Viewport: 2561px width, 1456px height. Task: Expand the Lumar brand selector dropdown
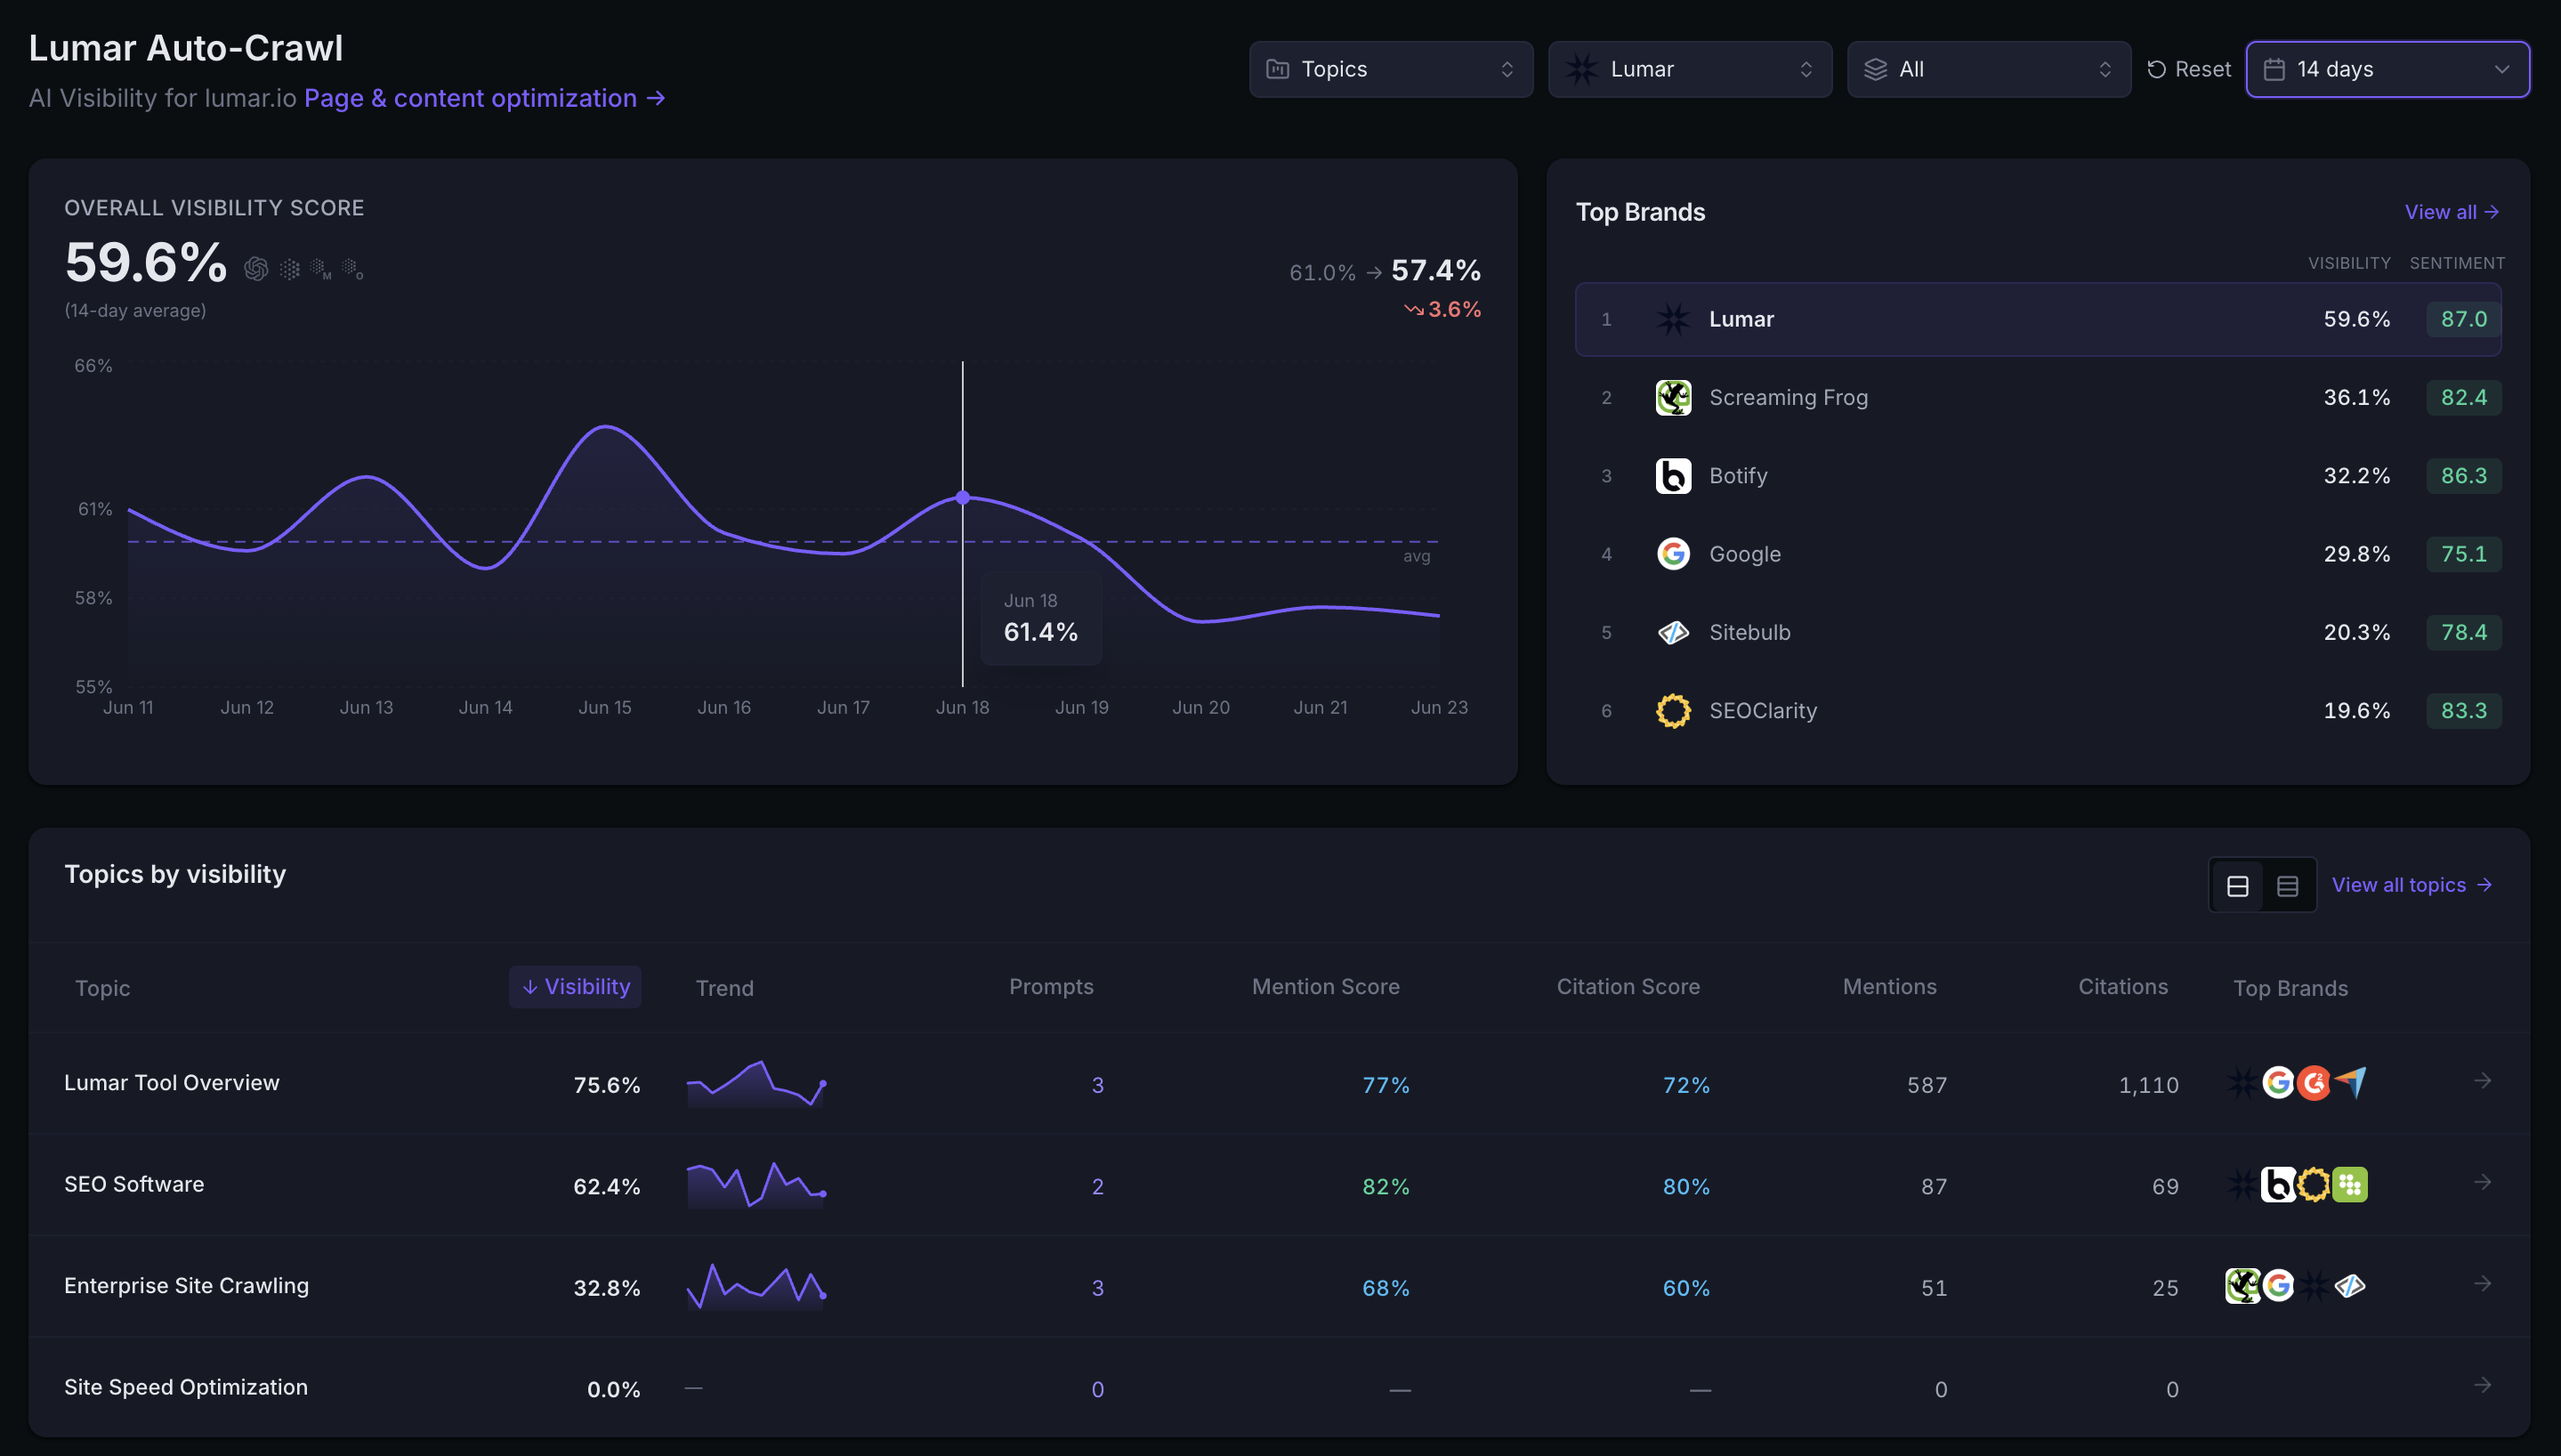[x=1689, y=69]
